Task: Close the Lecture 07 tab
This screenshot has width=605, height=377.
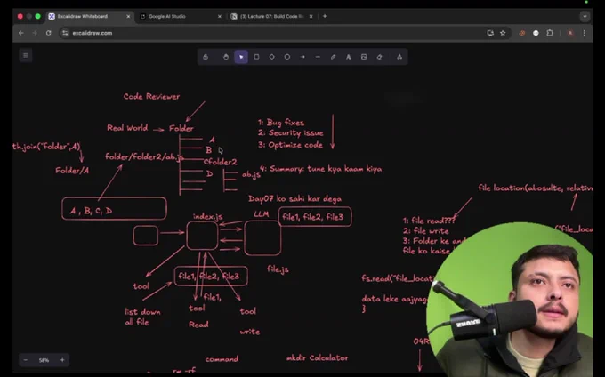Action: [311, 17]
